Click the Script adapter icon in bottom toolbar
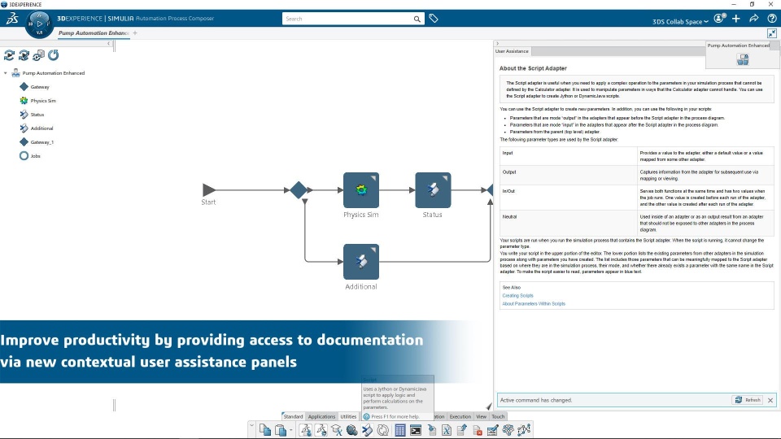The image size is (781, 439). click(x=368, y=429)
